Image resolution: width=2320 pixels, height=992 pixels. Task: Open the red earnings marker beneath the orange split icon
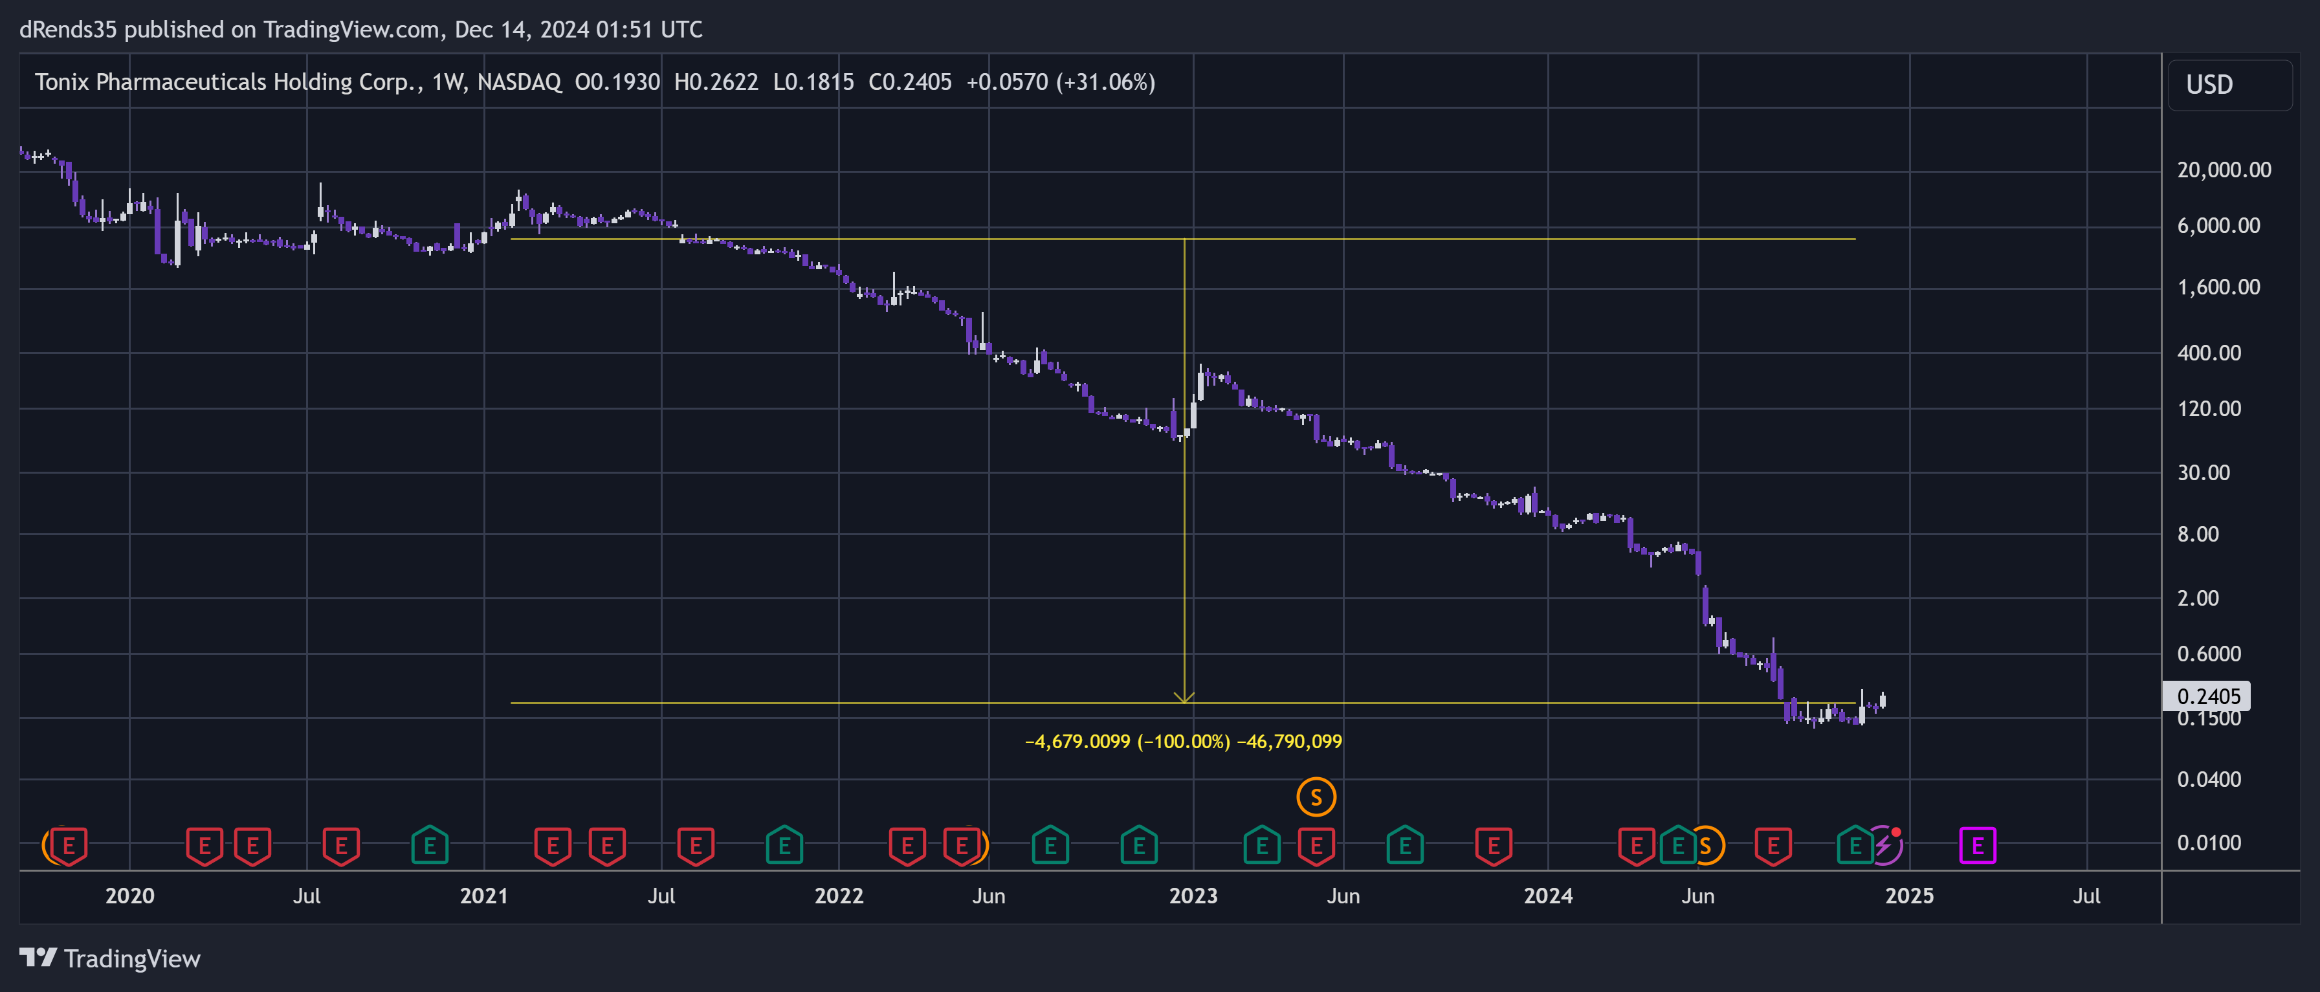pyautogui.click(x=1316, y=845)
